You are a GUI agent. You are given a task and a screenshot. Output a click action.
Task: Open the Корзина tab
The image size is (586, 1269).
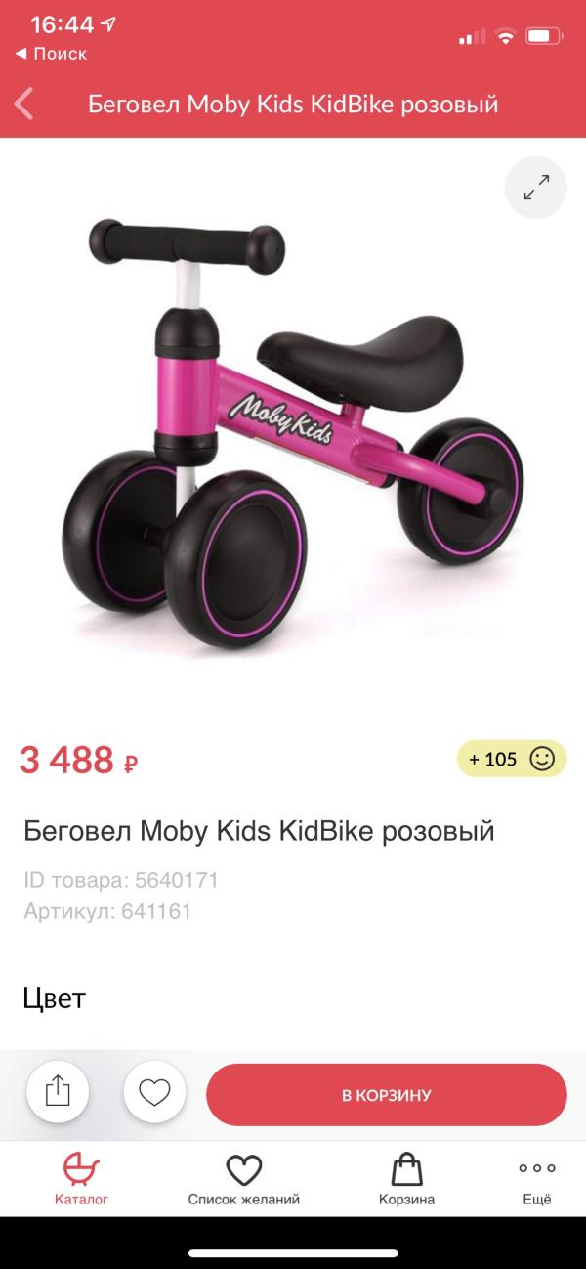pos(406,1178)
